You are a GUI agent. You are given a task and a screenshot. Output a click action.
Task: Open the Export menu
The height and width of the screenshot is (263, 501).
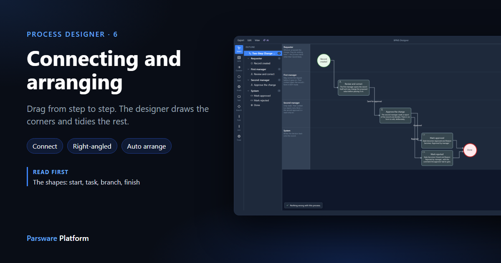click(x=241, y=40)
